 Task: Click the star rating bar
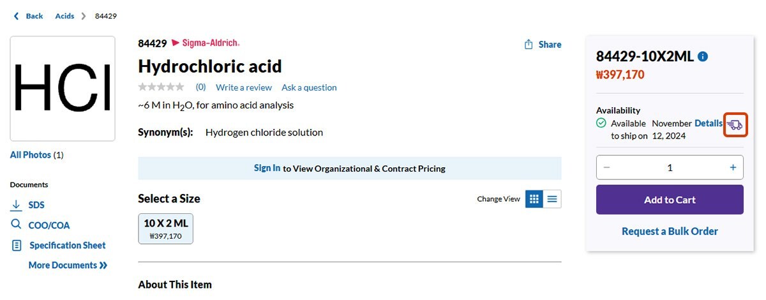point(161,87)
